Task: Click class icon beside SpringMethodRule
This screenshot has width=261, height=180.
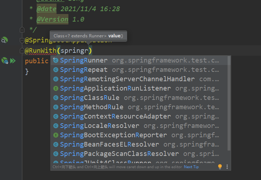Action: [55, 107]
